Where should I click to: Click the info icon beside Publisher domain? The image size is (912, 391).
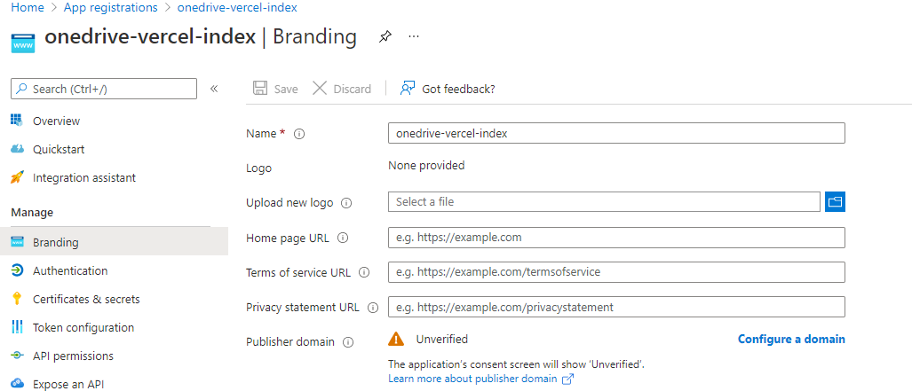348,342
